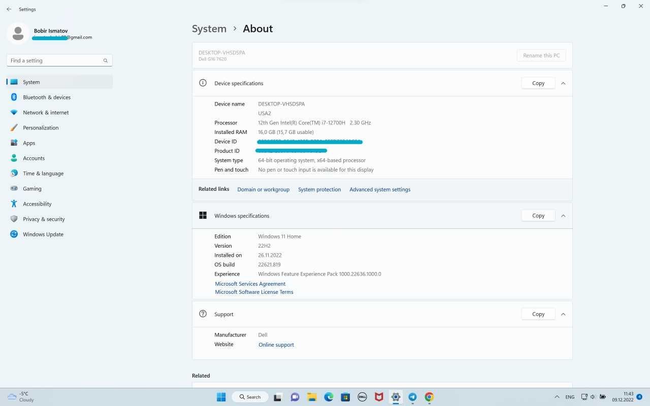Click the Windows logo beside Windows specifications
Screen dimensions: 650x406
tap(203, 215)
